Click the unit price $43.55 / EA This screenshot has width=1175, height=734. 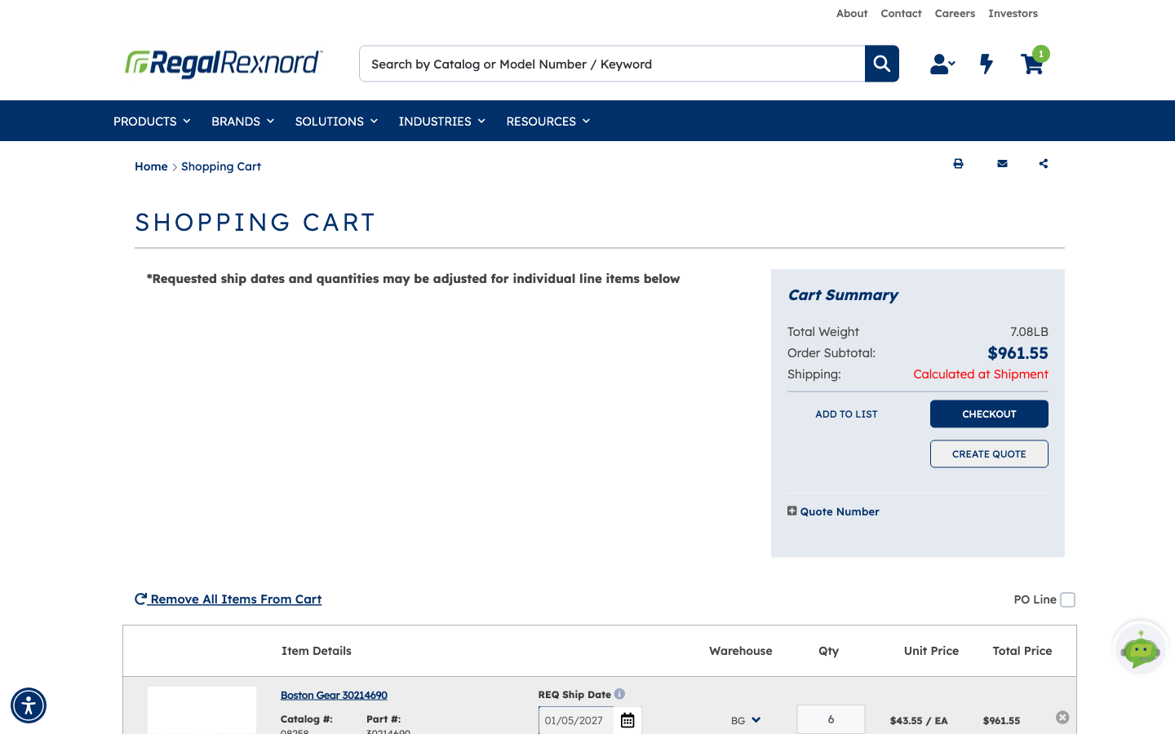919,721
